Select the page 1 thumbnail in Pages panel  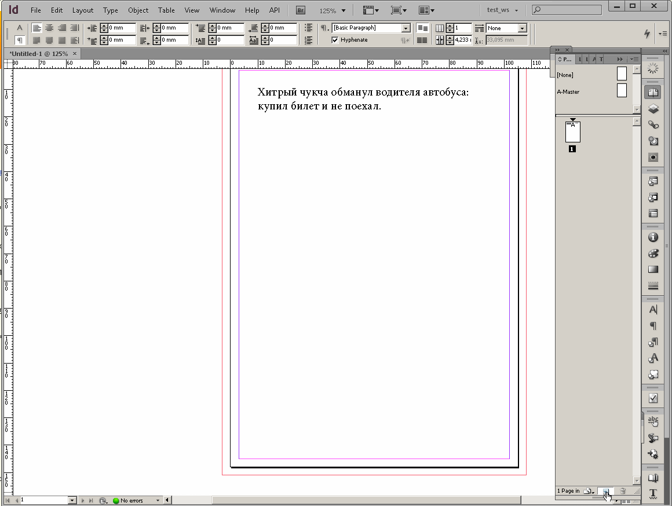pyautogui.click(x=572, y=131)
